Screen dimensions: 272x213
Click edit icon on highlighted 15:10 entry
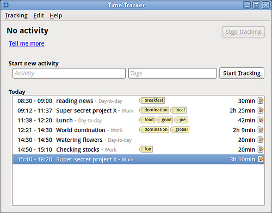261,159
